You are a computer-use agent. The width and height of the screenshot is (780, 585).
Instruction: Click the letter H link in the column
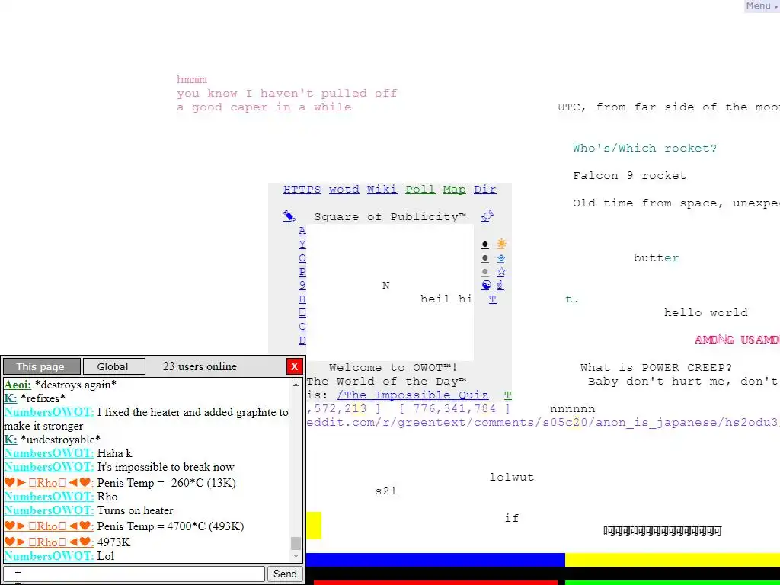(x=302, y=299)
